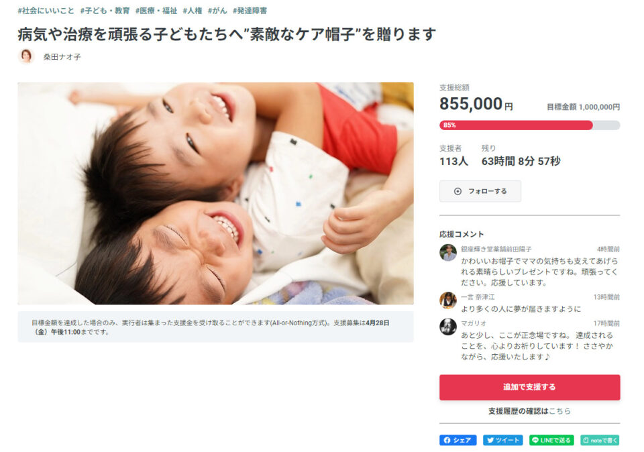Open the #発達障害 tag
Image resolution: width=644 pixels, height=452 pixels.
pyautogui.click(x=250, y=11)
